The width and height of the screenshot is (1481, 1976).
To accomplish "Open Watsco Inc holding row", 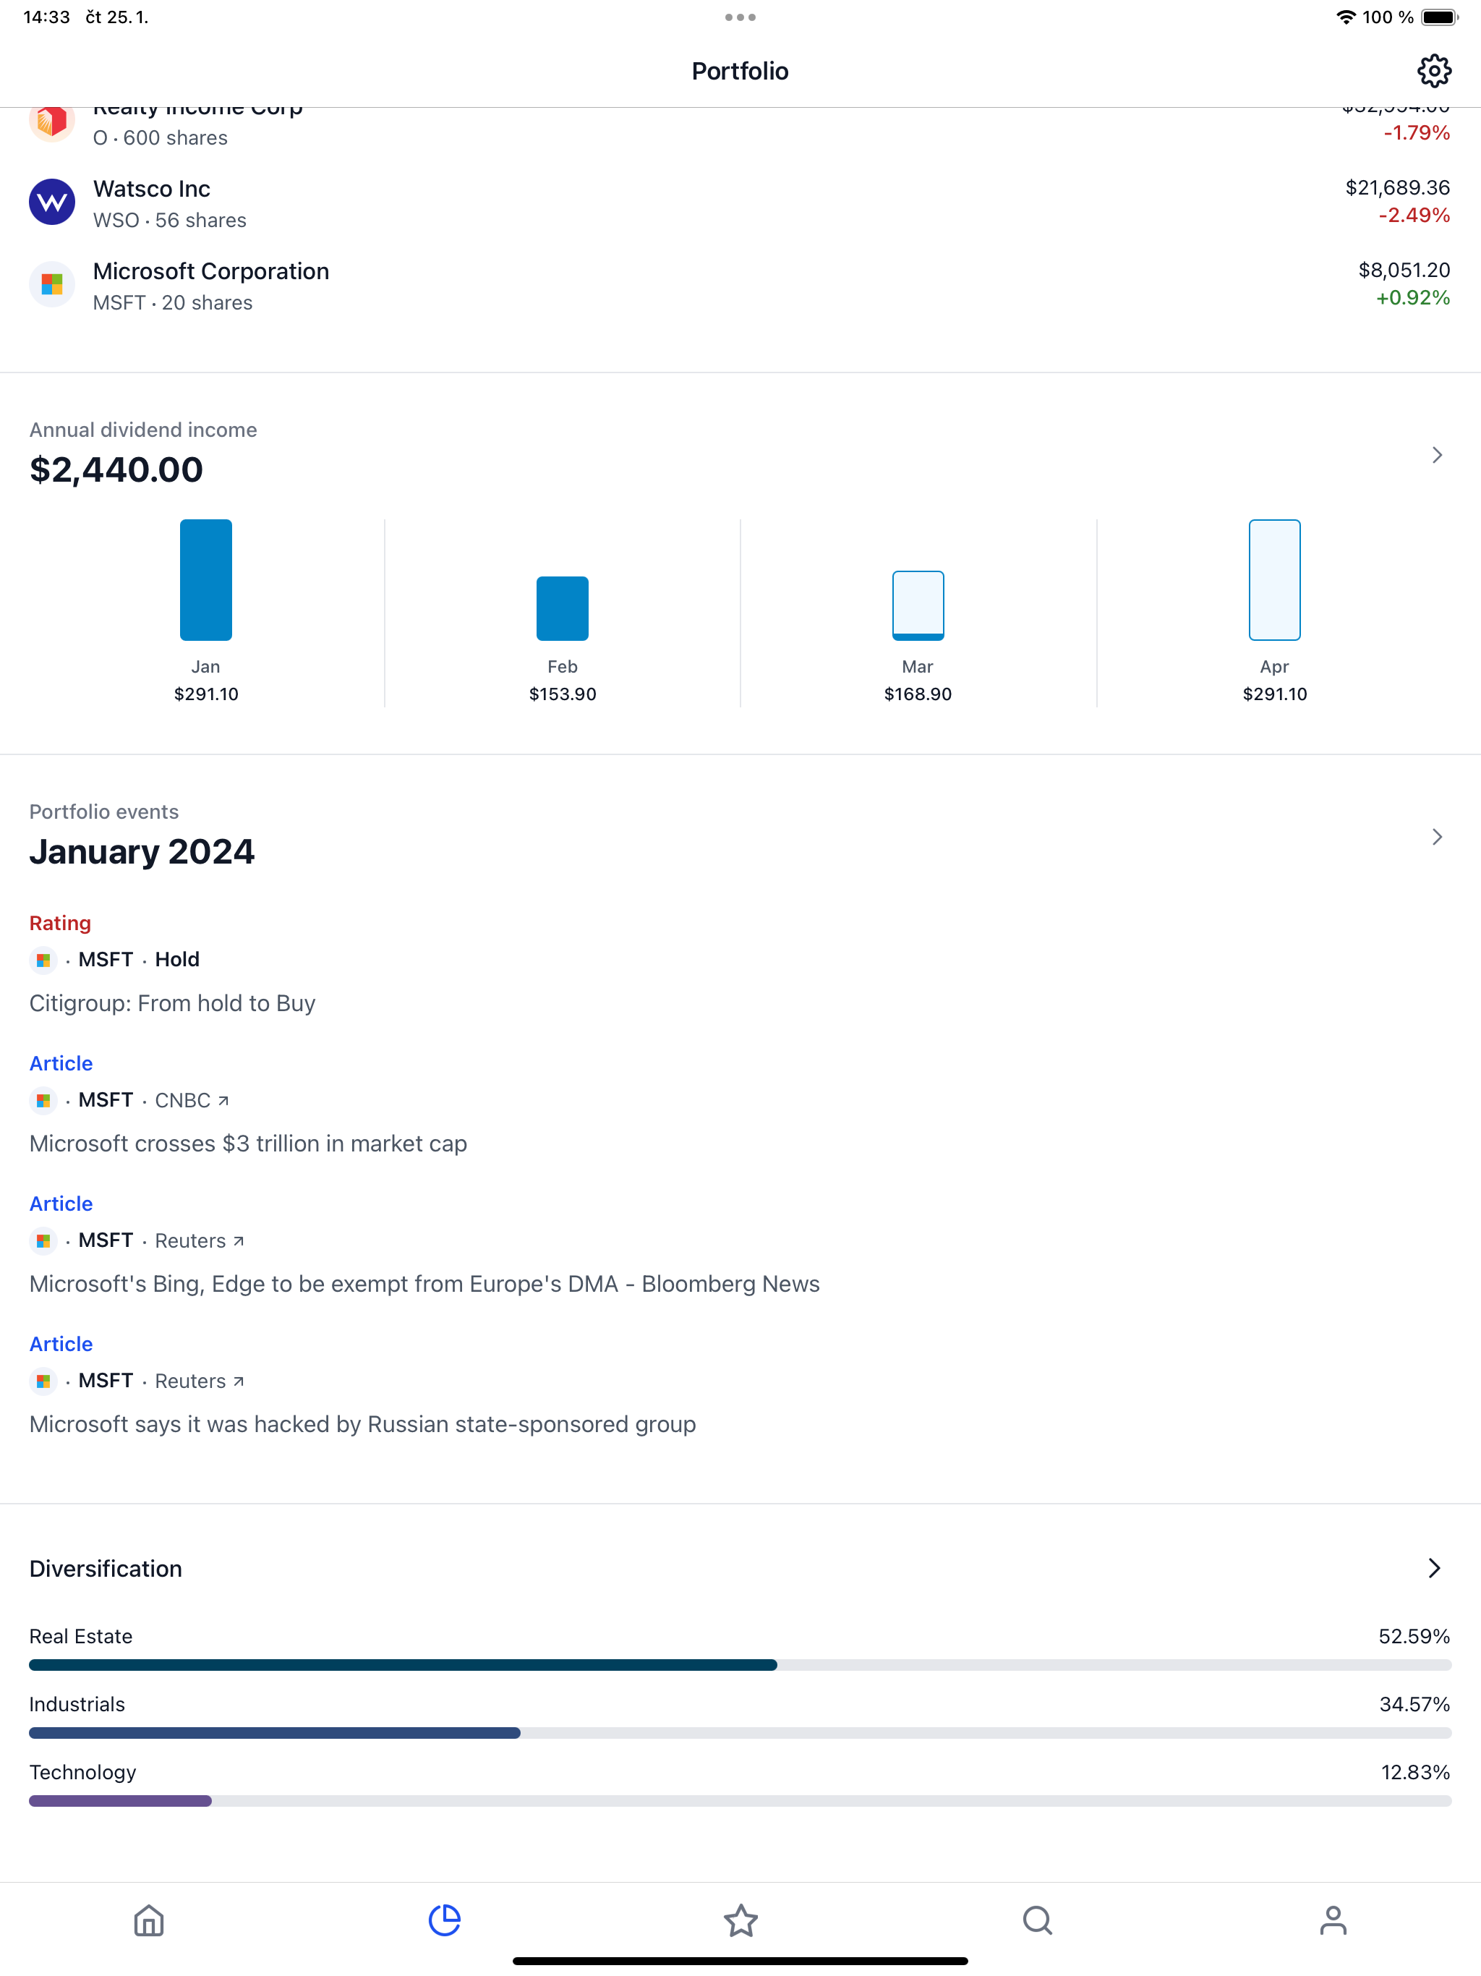I will 740,203.
